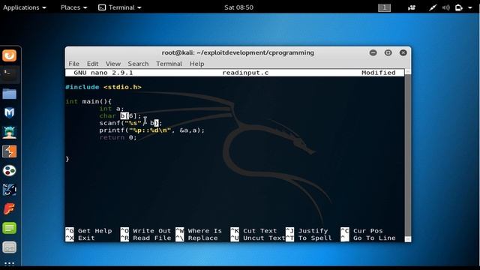
Task: Click the GNU nano 2.9.1 label
Action: click(103, 73)
